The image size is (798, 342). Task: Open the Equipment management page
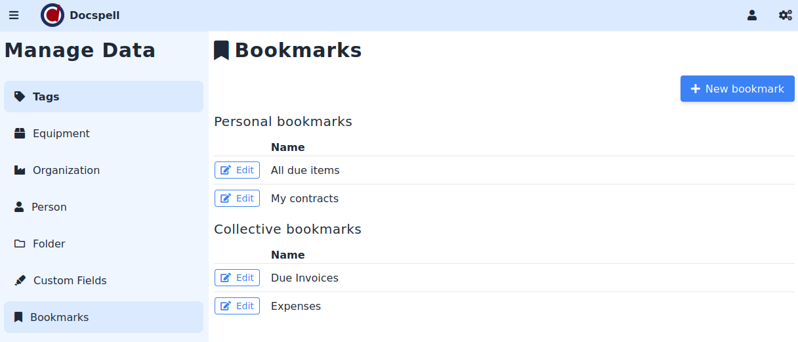click(61, 133)
